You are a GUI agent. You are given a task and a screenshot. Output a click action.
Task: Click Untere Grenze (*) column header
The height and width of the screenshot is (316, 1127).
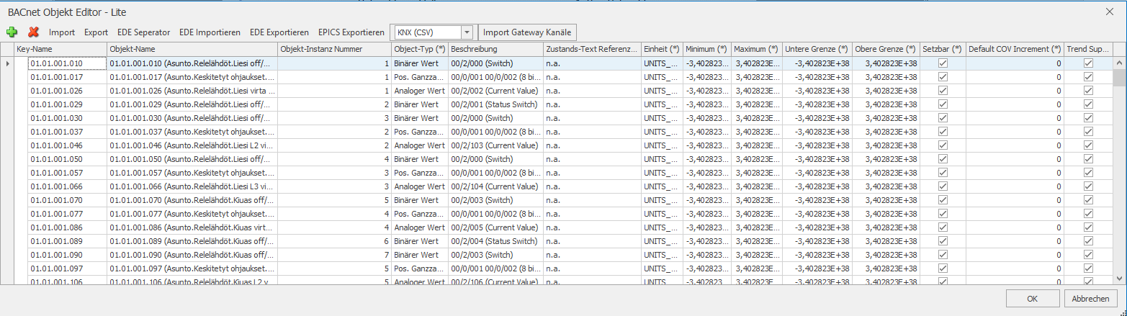[x=817, y=49]
